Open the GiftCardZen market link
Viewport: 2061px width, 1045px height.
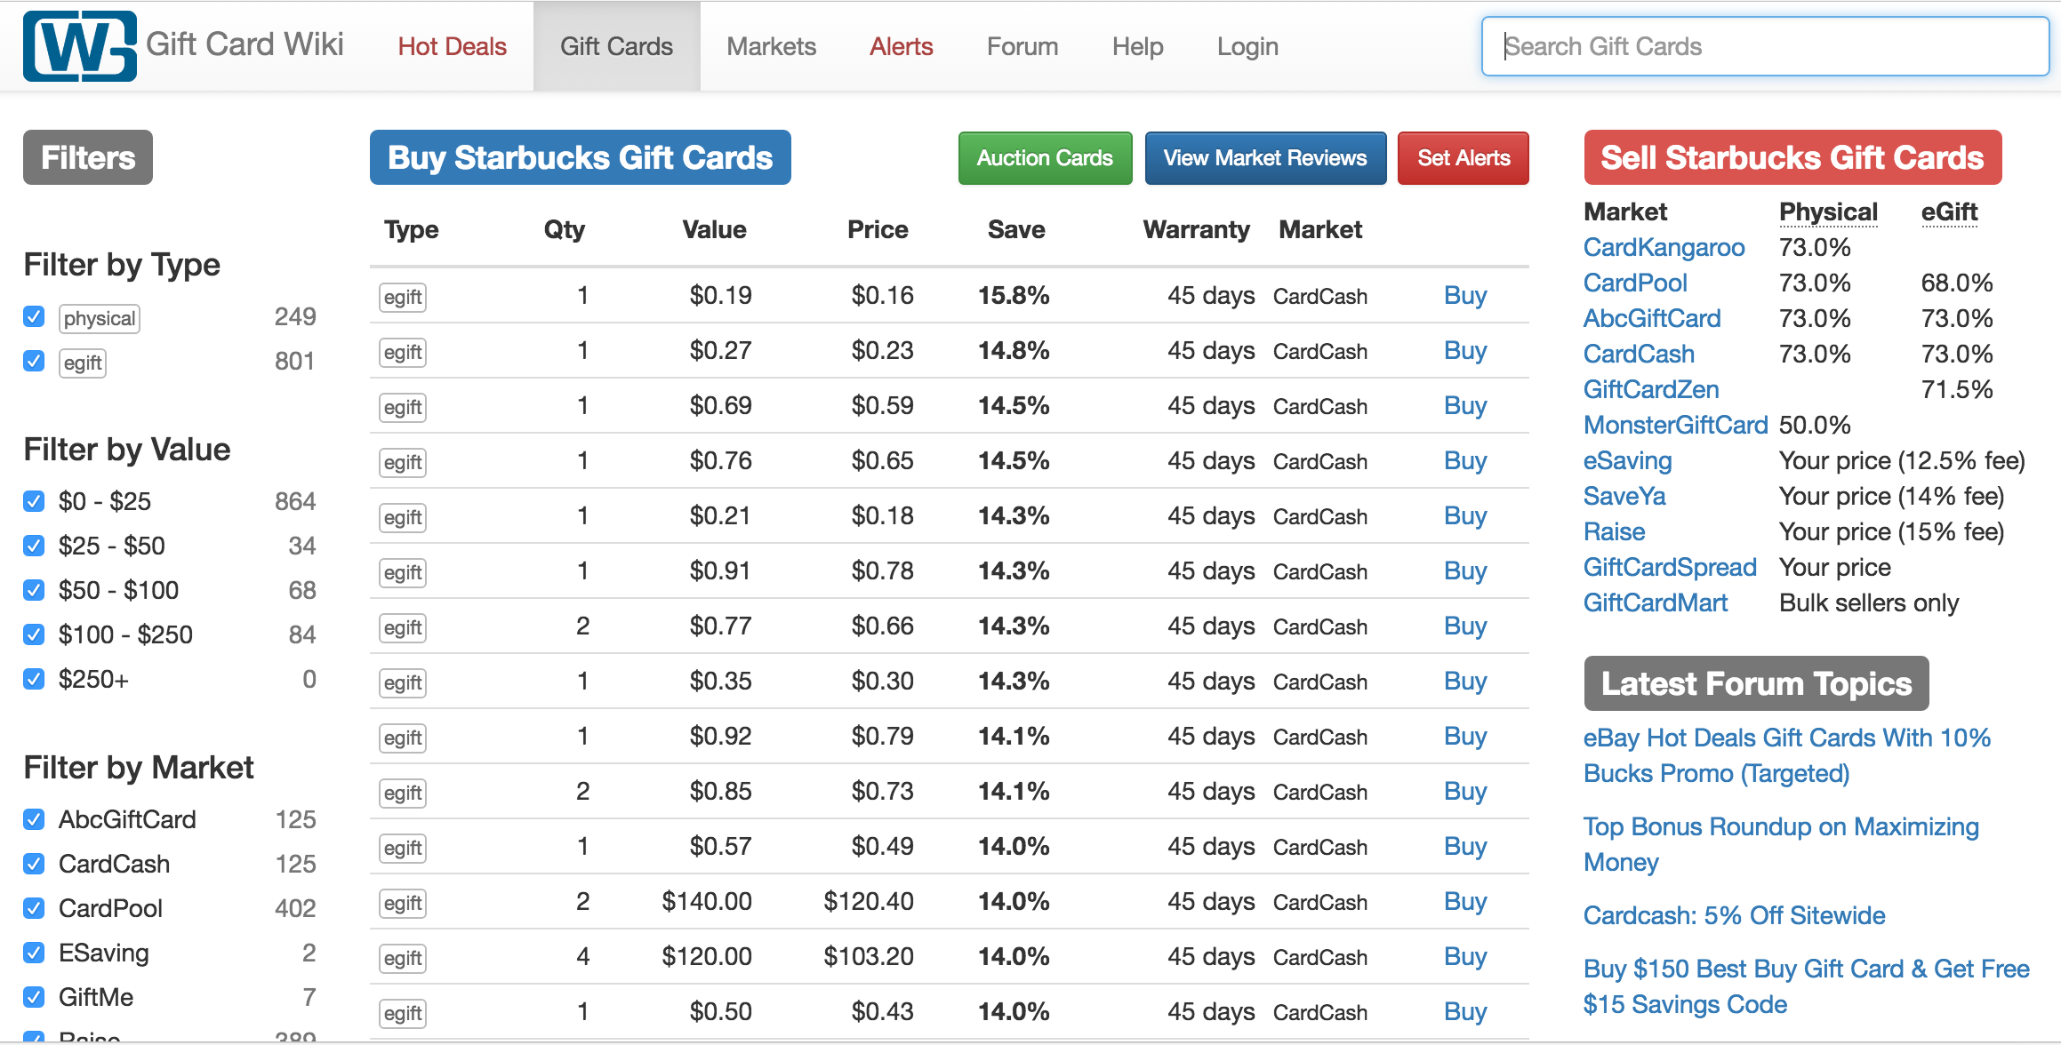point(1651,389)
